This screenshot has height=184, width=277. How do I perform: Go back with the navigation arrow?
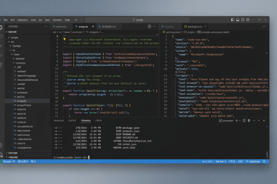(76, 20)
